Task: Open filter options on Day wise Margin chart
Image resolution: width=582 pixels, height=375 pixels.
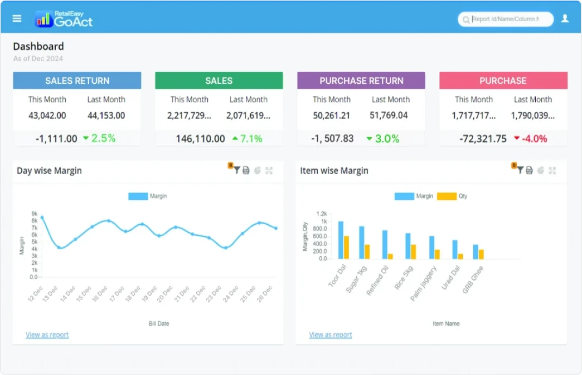Action: point(237,170)
